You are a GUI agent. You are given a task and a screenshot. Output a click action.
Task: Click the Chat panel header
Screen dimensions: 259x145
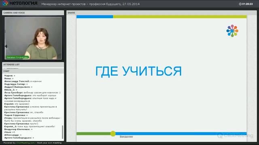33,71
